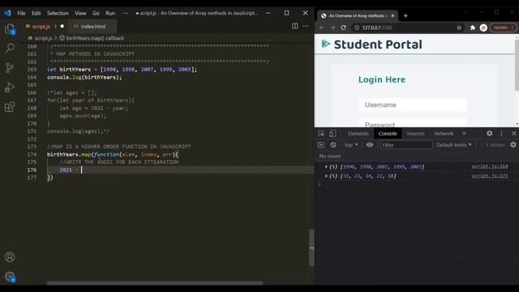Expand the ages array log

326,176
